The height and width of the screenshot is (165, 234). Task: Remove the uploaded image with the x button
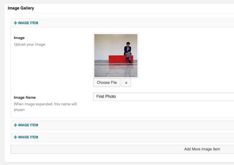126,83
